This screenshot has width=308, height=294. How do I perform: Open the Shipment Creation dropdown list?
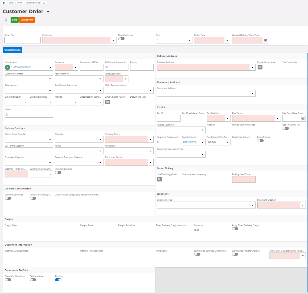point(303,205)
